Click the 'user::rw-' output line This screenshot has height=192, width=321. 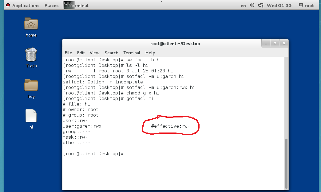pos(75,121)
